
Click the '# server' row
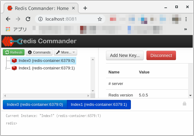click(x=147, y=84)
